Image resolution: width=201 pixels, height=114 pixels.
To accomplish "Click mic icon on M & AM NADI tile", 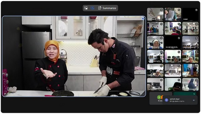I will [179, 38].
